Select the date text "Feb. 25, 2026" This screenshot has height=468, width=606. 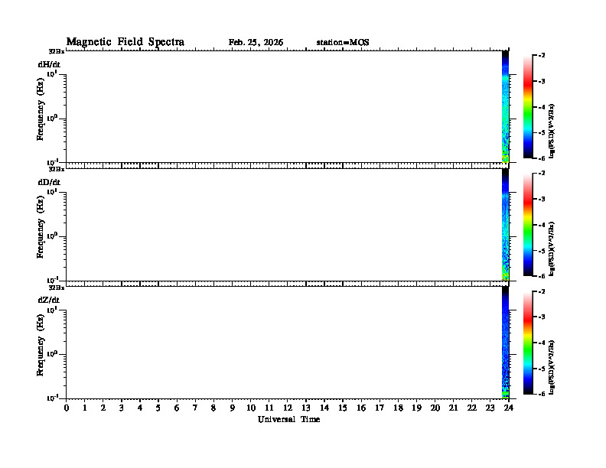click(x=256, y=43)
